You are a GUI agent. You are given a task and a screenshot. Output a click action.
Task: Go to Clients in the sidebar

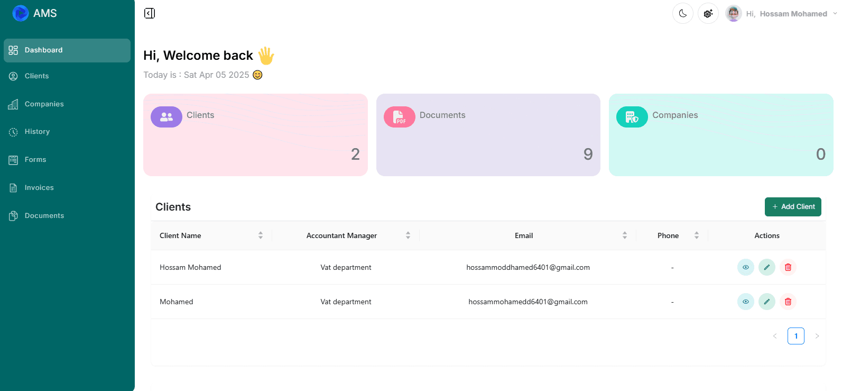(x=67, y=76)
